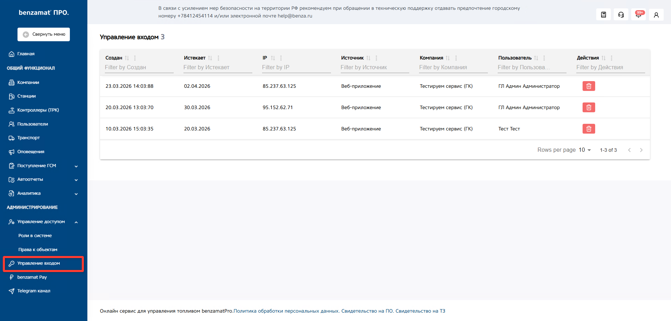
Task: Go to Компании menu item
Action: tap(28, 83)
